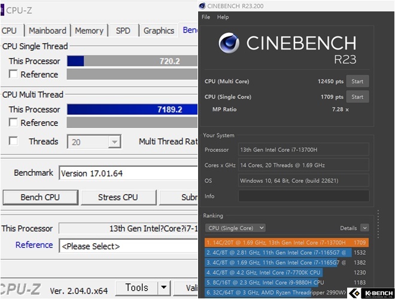Click This Processor field 13th Gen Intel
Image resolution: width=395 pixels, height=299 pixels.
[x=128, y=228]
